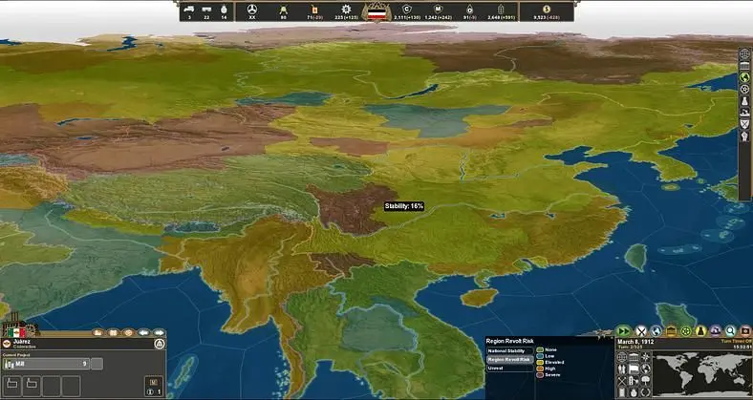Click the cog icon showing 225
753x400 pixels.
346,9
